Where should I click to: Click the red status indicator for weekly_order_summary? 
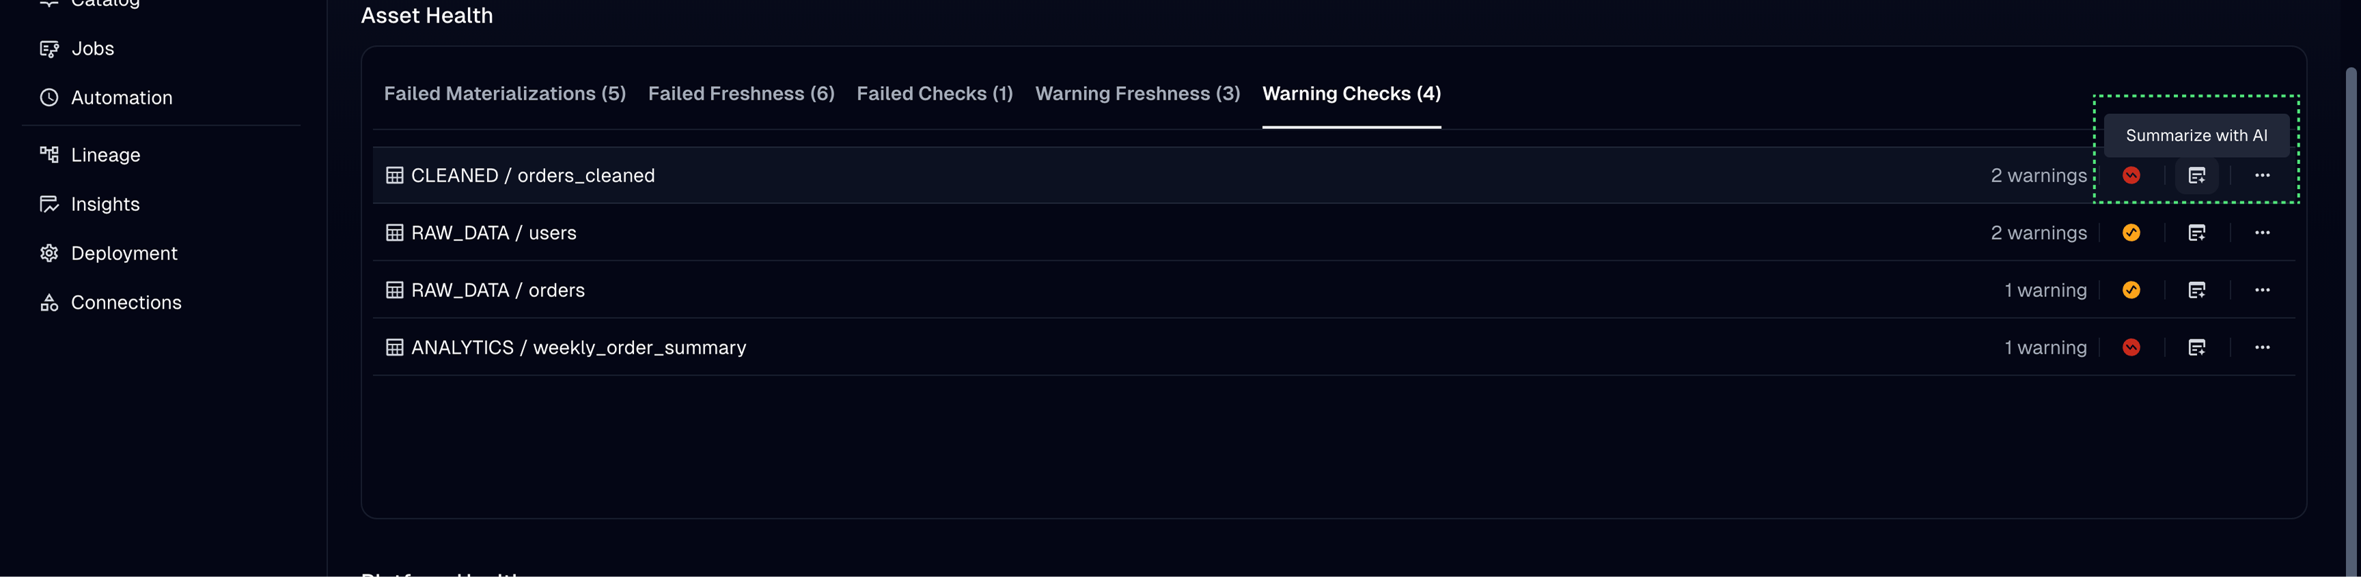coord(2131,347)
